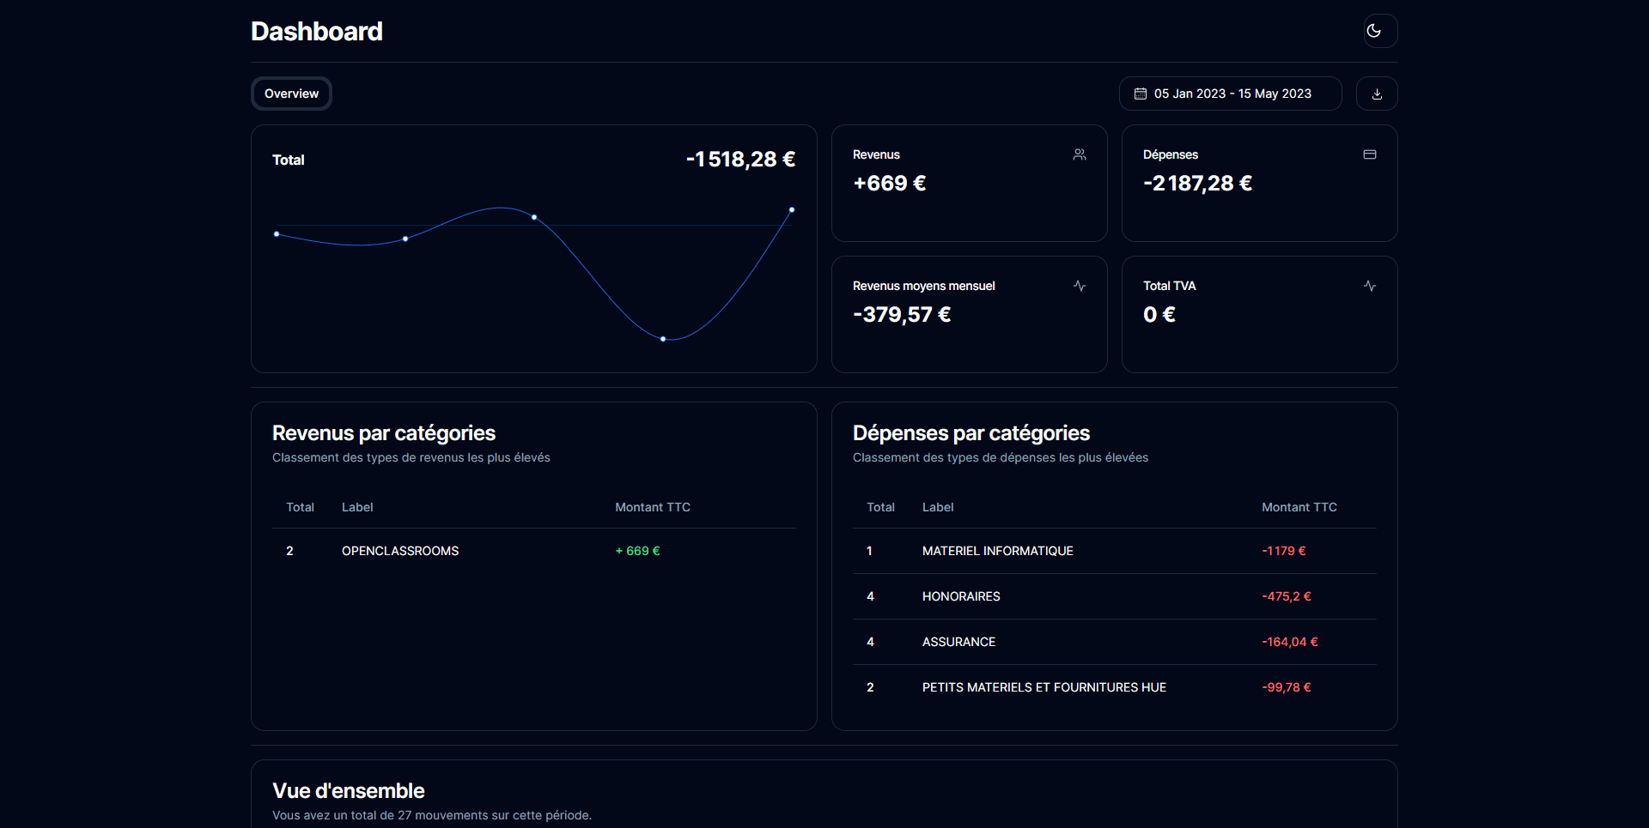Click the users icon on Revenus card
This screenshot has height=828, width=1649.
1080,154
